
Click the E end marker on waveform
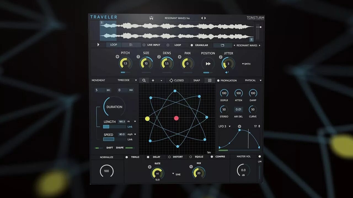(251, 40)
